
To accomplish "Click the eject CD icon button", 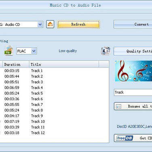I will tap(50, 24).
